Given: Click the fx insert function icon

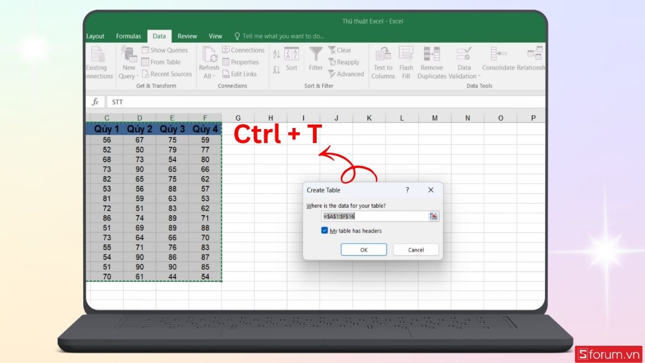Looking at the screenshot, I should pyautogui.click(x=95, y=102).
